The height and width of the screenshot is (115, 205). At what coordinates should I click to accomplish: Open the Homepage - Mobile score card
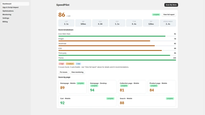tap(73, 87)
